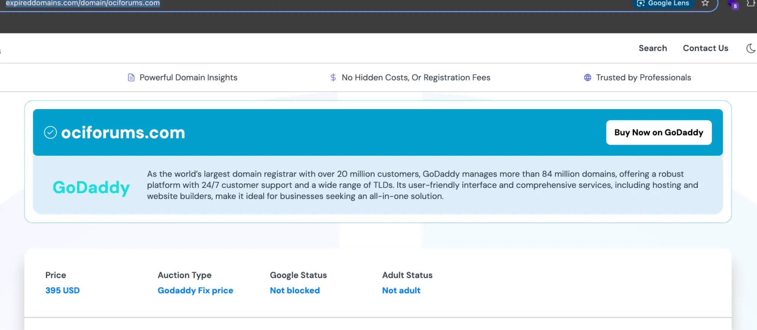The image size is (757, 330).
Task: Click Buy Now on GoDaddy button
Action: (x=659, y=133)
